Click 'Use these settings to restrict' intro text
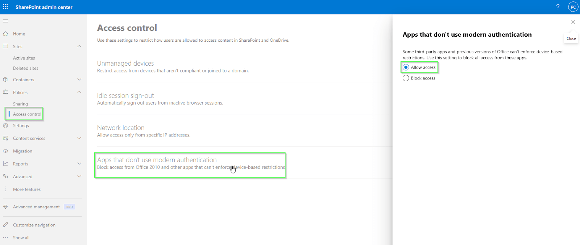The height and width of the screenshot is (245, 580). click(193, 40)
